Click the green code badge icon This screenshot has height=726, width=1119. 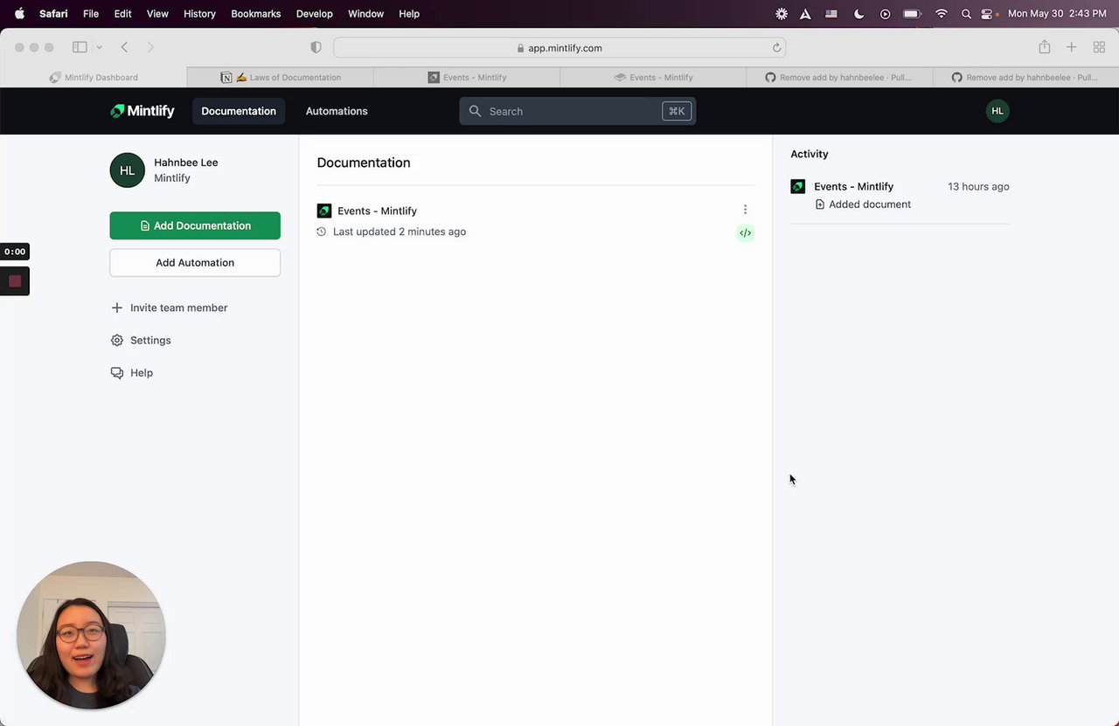point(745,232)
